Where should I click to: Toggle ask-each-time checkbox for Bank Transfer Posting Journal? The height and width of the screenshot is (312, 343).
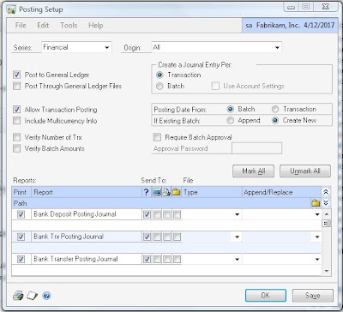pos(147,259)
